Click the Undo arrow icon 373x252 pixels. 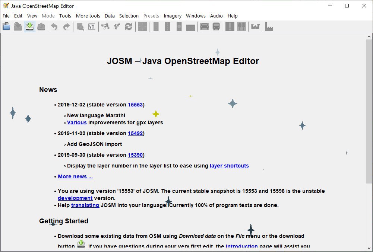click(54, 26)
